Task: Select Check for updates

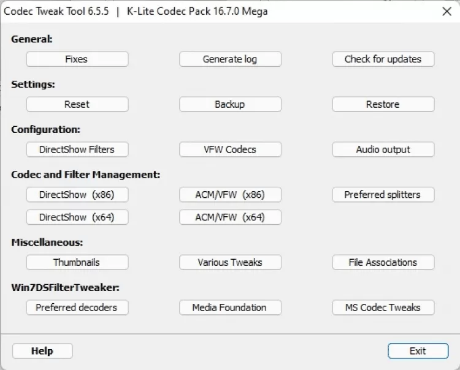Action: coord(383,59)
